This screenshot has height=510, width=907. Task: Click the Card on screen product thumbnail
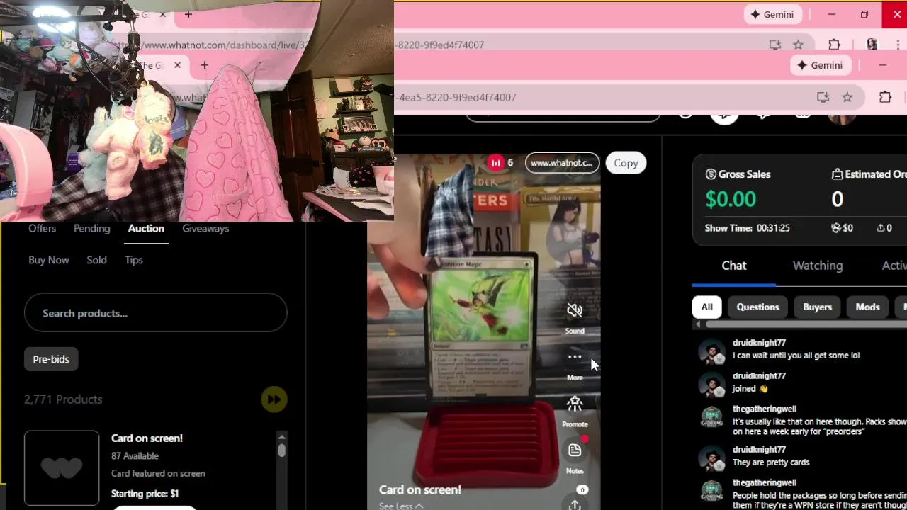(x=62, y=468)
